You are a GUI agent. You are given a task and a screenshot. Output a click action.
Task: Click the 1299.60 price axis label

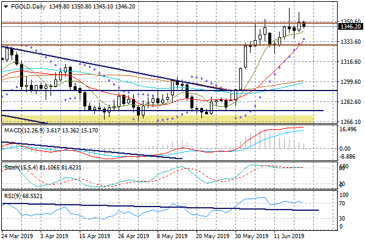[x=349, y=82]
